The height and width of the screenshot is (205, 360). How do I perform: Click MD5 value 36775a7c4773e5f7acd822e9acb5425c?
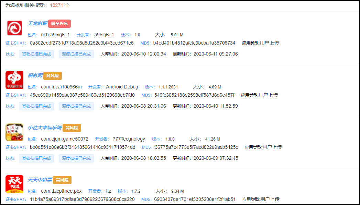pyautogui.click(x=197, y=147)
